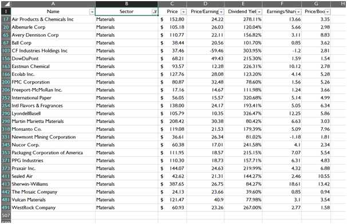
Task: Open the Name column filter dropdown
Action: coord(92,12)
